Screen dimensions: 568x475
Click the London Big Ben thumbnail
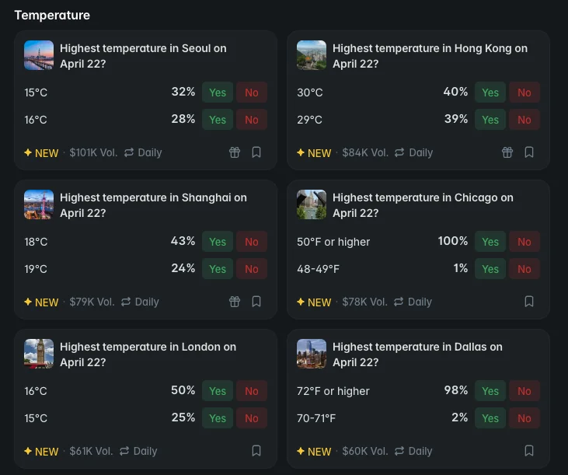coord(39,354)
